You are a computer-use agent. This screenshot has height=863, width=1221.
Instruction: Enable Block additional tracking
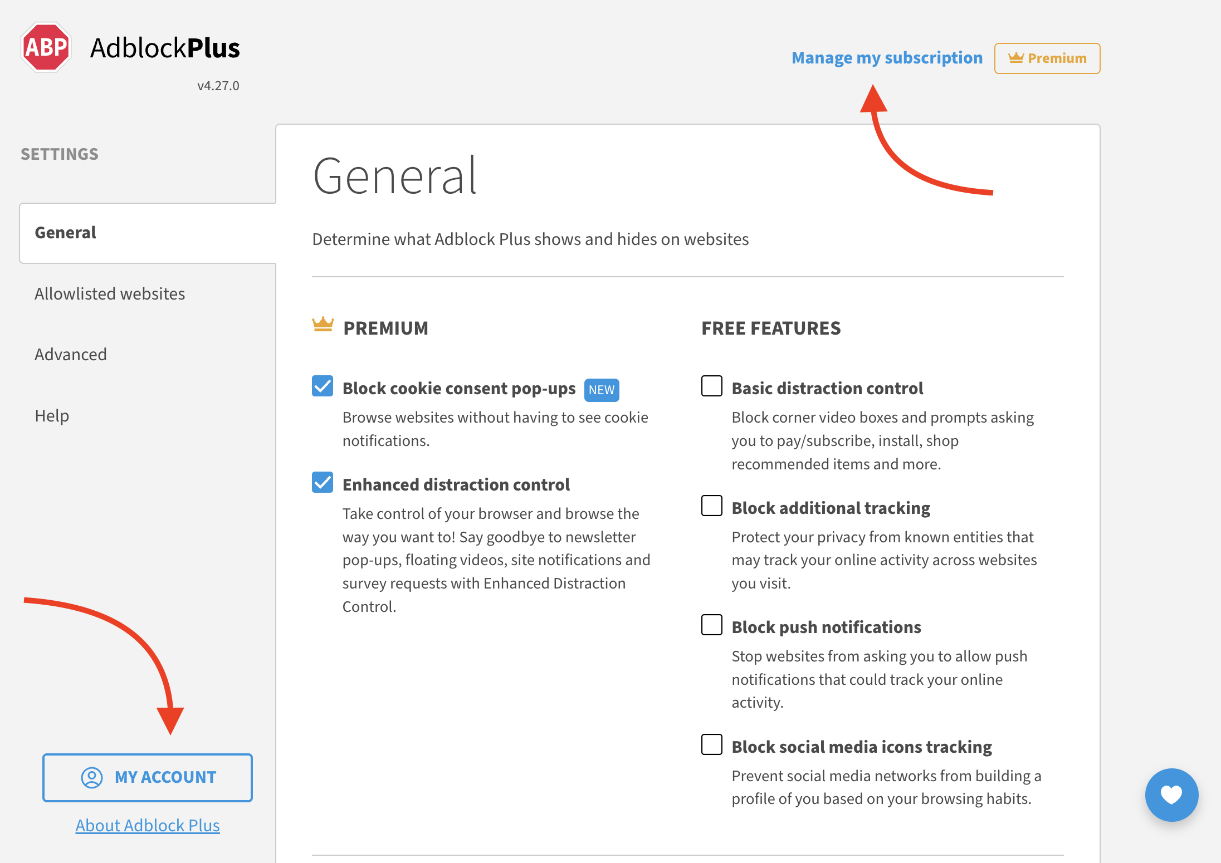[x=711, y=506]
